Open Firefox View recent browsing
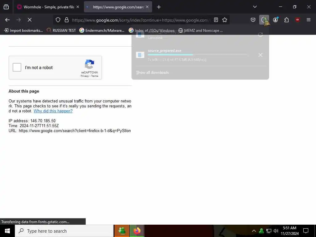 pyautogui.click(x=6, y=7)
